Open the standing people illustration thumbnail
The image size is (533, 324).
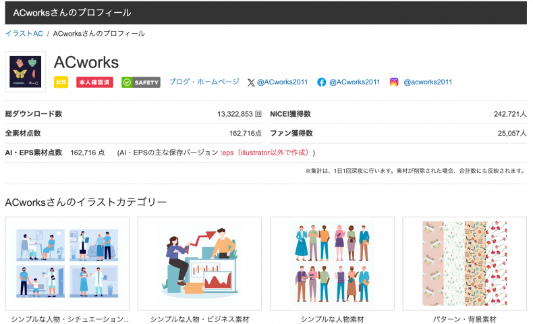coord(332,263)
